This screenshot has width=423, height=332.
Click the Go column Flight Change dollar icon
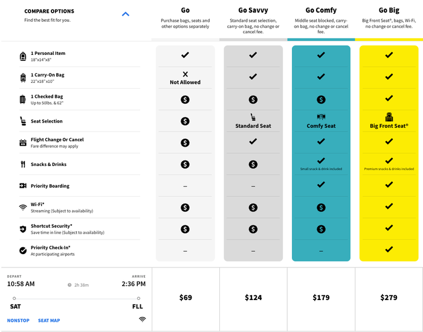185,143
